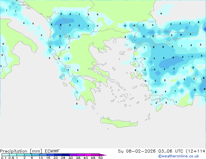This screenshot has height=159, width=206.
Task: Click the 45–50 mm legend swatch
Action: point(96,155)
